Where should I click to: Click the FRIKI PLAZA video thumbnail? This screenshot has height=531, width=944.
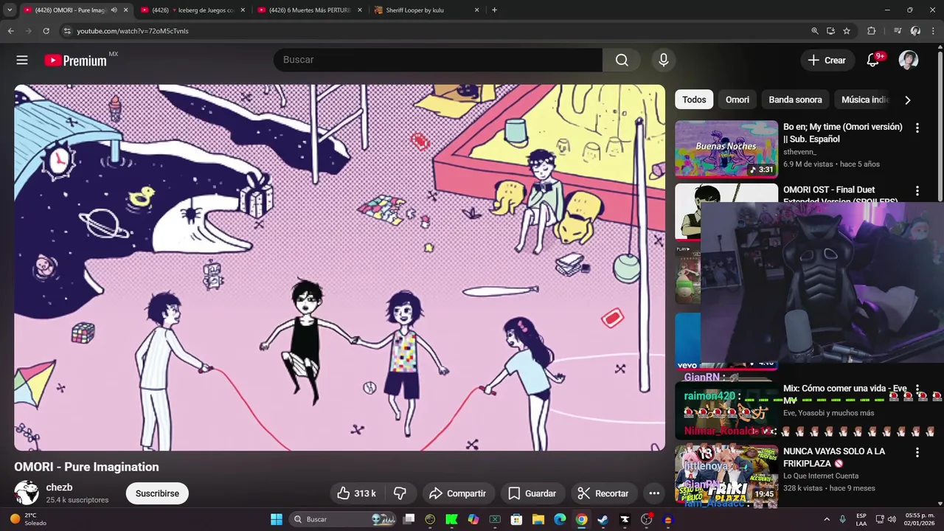coord(726,476)
